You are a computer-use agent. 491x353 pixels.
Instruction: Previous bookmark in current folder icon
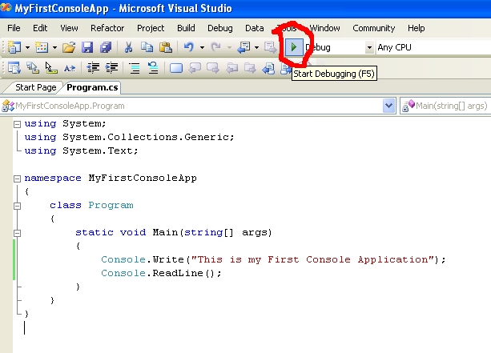(231, 67)
